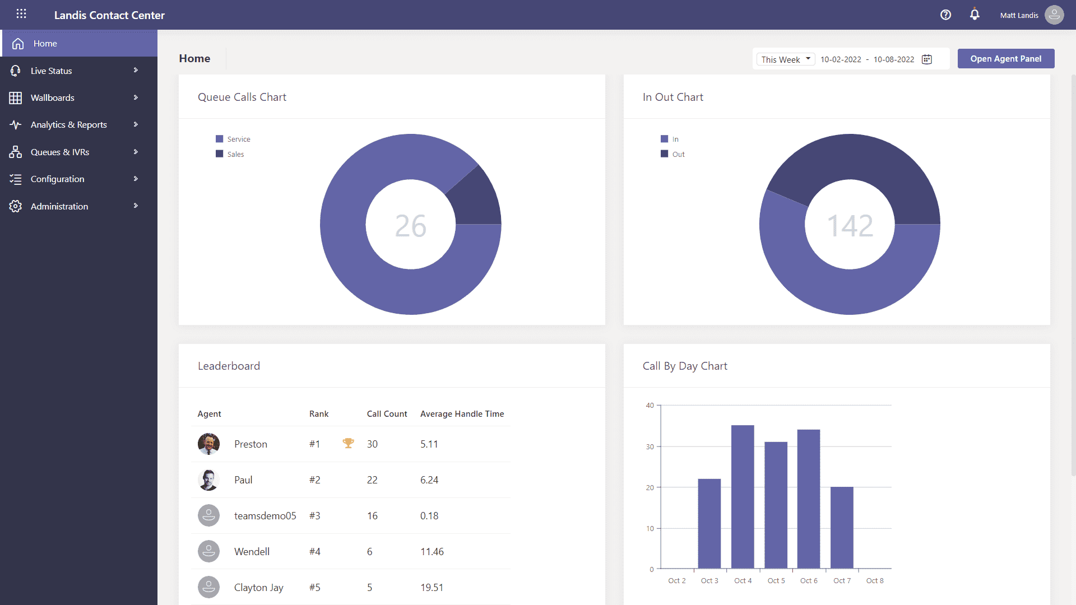Click the calendar icon beside date range
The width and height of the screenshot is (1076, 605).
(927, 59)
